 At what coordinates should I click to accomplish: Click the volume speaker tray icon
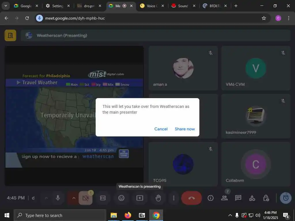click(258, 215)
